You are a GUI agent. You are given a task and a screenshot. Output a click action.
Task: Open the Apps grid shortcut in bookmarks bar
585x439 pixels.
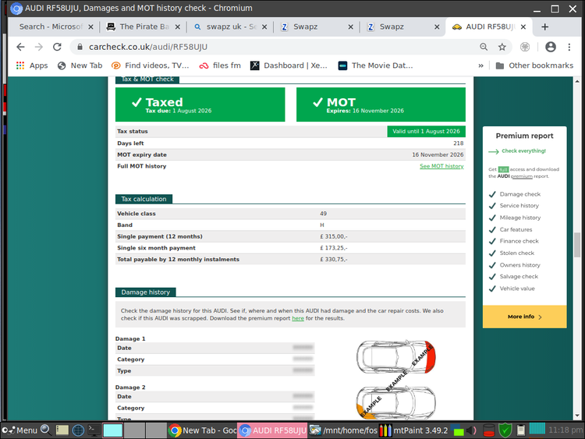tap(31, 65)
